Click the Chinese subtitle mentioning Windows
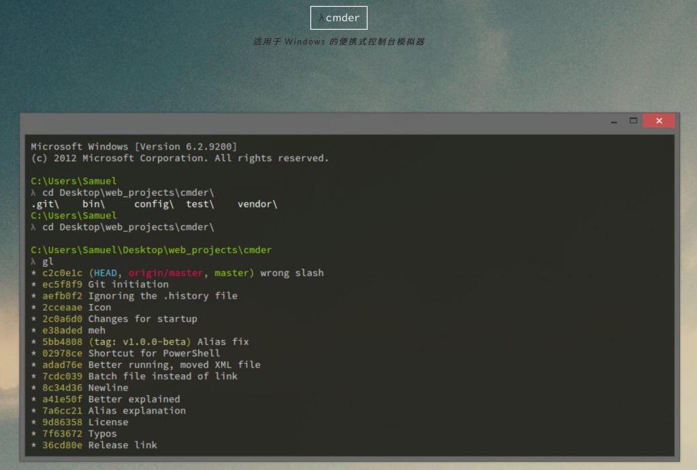697x470 pixels. (339, 41)
